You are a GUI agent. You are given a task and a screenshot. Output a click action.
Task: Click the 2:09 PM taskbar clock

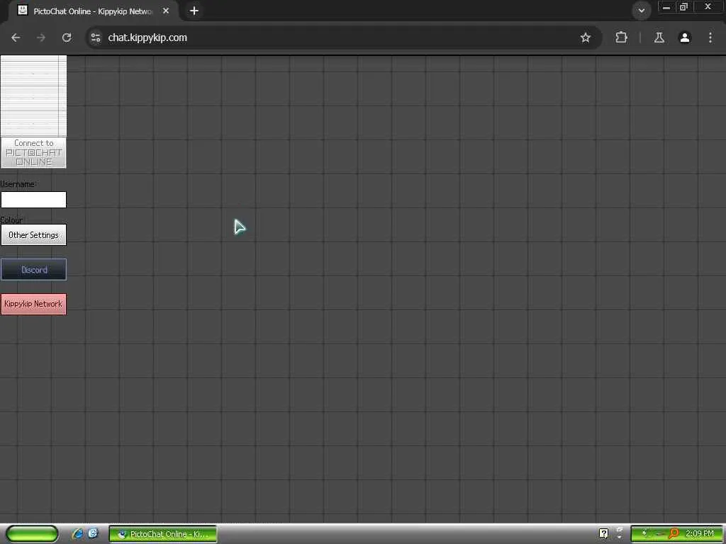(x=700, y=533)
